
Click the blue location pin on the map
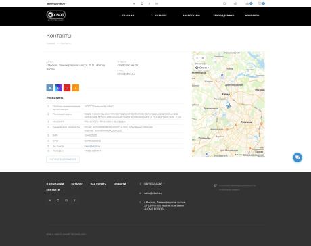(228, 105)
